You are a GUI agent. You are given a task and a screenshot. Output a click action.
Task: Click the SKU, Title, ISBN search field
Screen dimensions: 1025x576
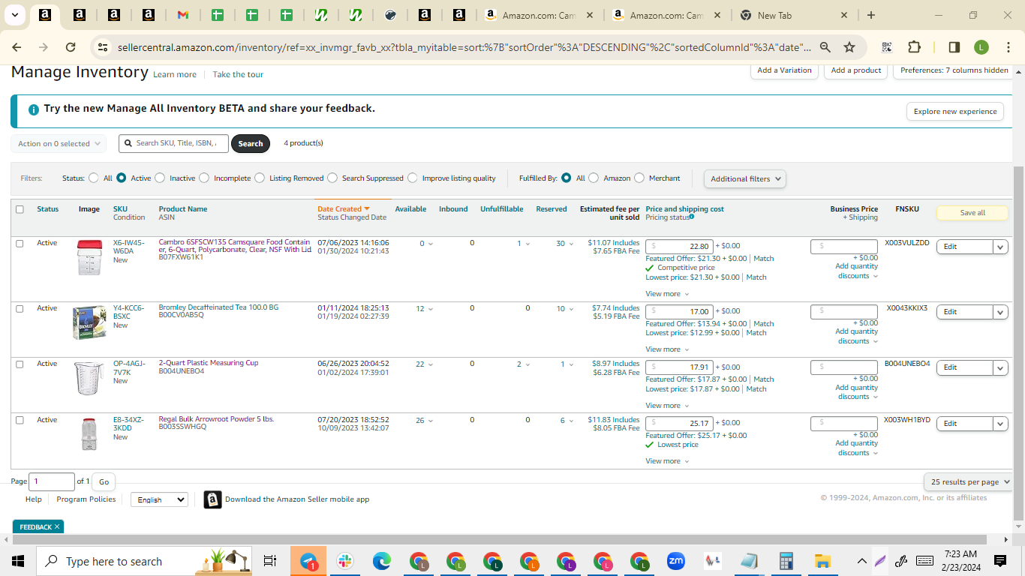pos(173,143)
